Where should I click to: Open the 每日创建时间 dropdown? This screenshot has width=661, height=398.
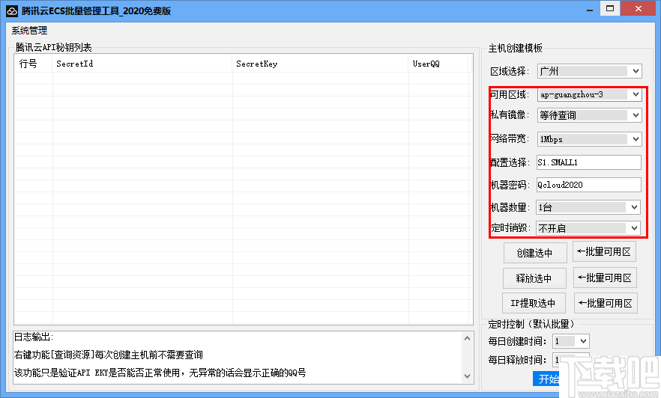(x=570, y=341)
